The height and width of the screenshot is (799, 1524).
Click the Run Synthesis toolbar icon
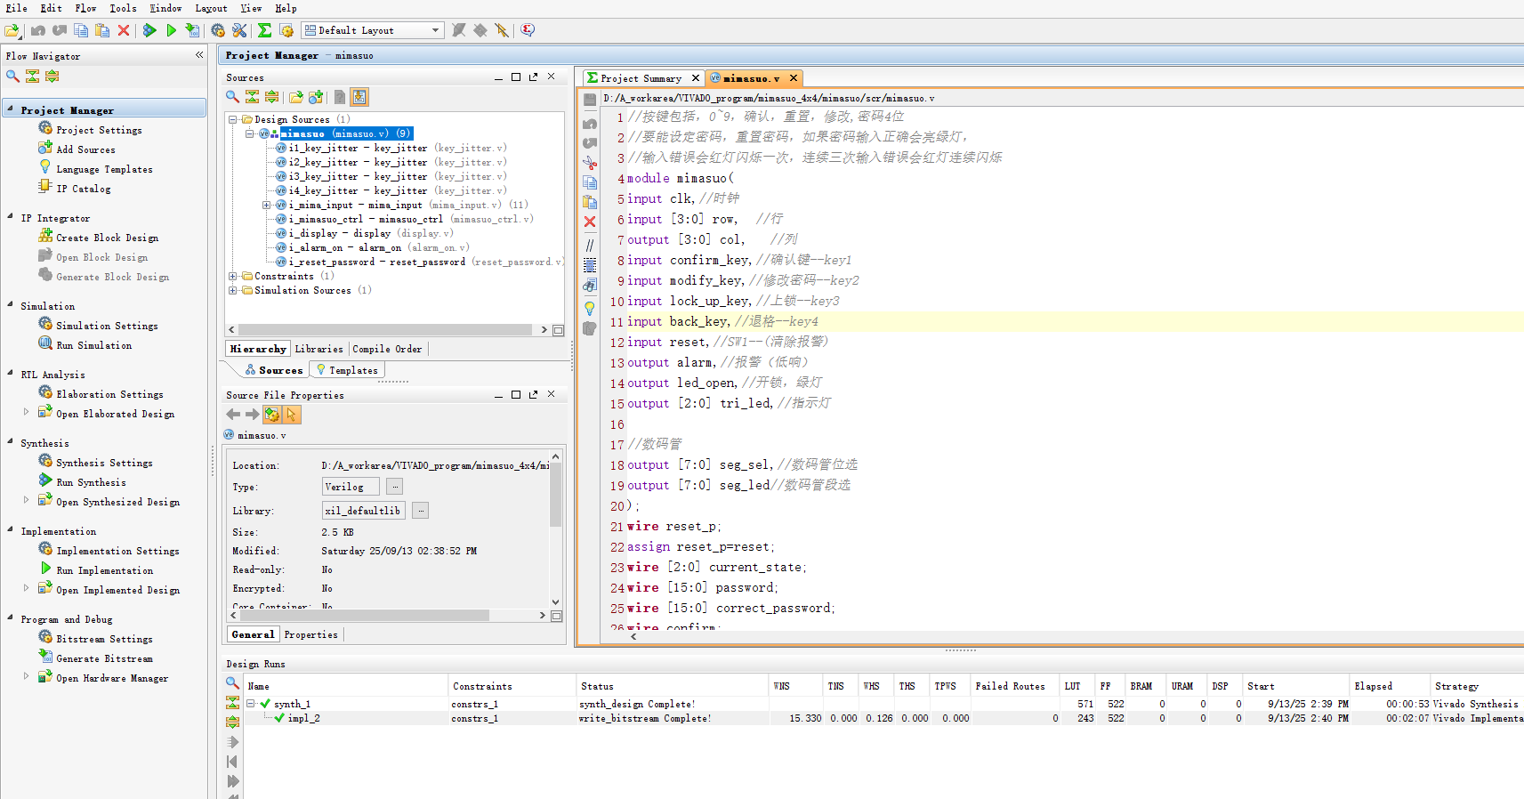pyautogui.click(x=150, y=30)
